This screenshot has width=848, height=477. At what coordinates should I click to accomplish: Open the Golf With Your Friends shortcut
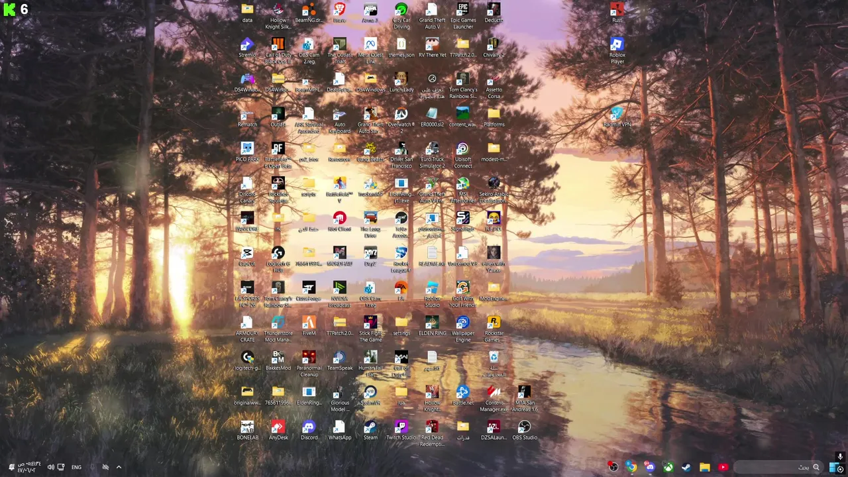pyautogui.click(x=463, y=295)
